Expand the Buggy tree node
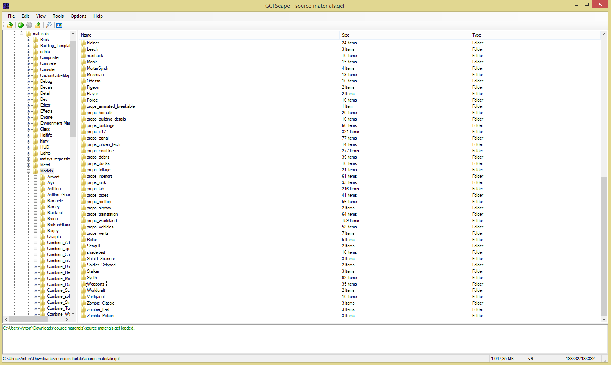This screenshot has height=365, width=611. pos(36,231)
